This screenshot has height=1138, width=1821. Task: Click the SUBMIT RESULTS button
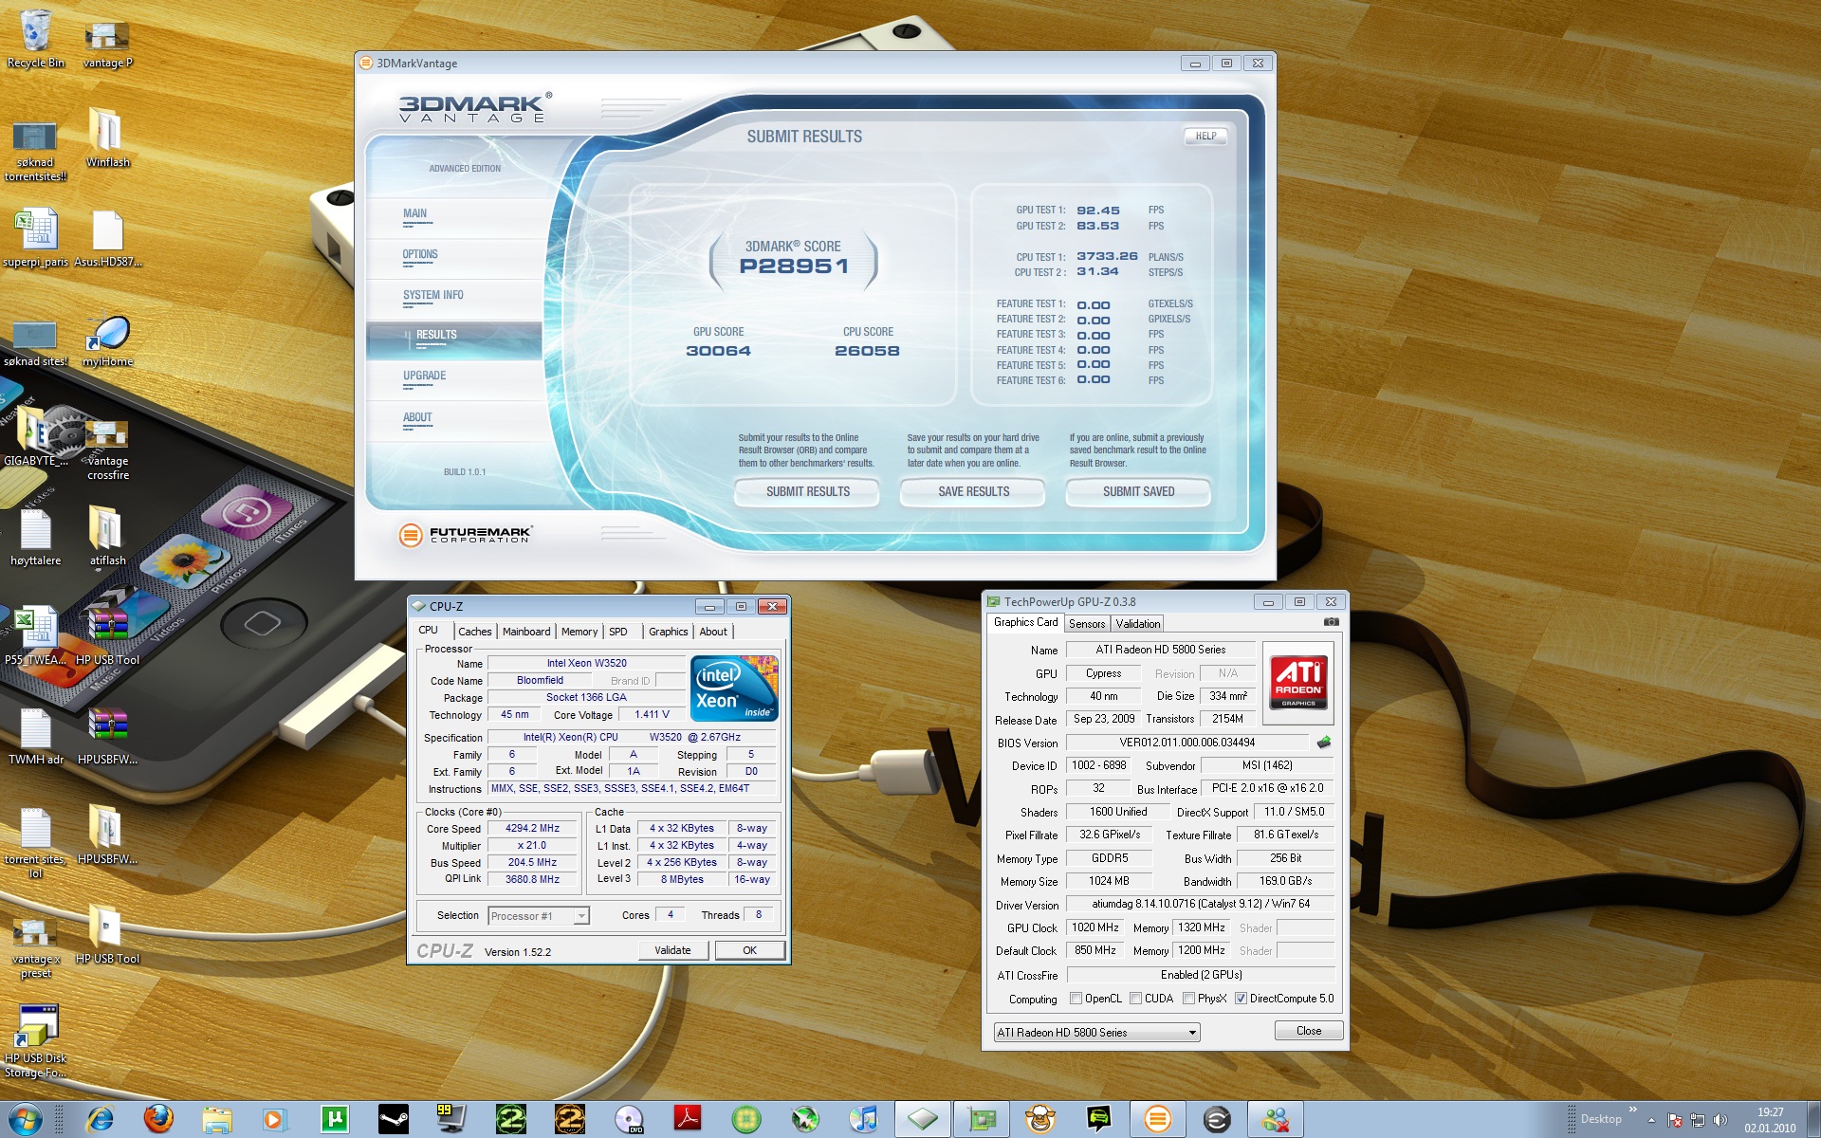(807, 491)
